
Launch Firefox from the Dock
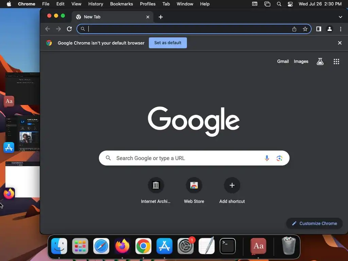click(122, 246)
